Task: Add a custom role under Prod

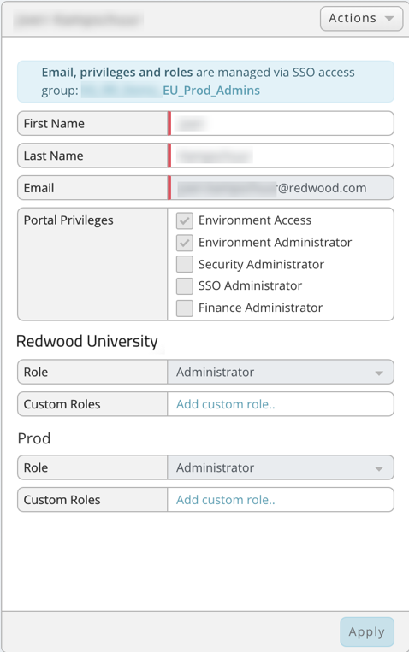Action: [x=225, y=500]
